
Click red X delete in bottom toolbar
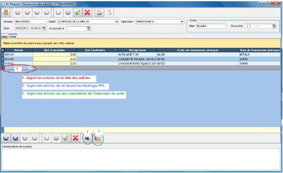click(x=75, y=138)
